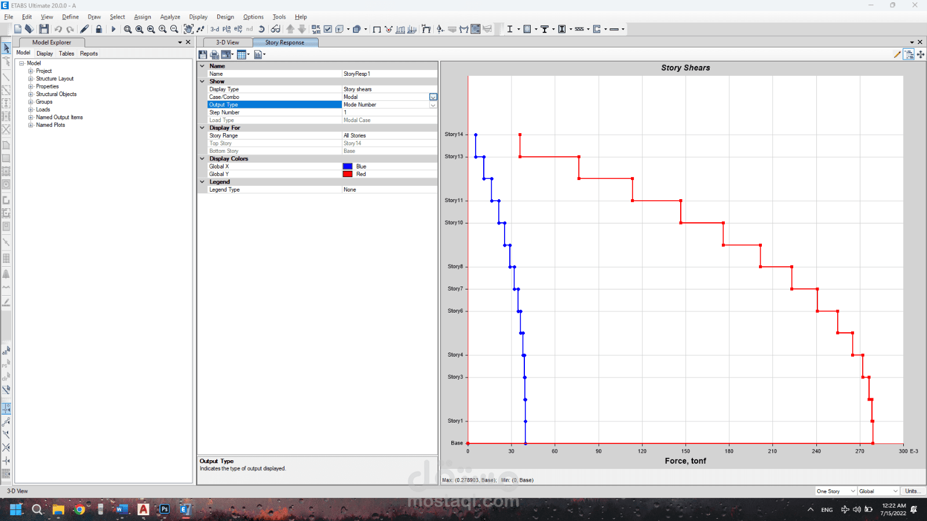Click the Units button in status bar

913,491
